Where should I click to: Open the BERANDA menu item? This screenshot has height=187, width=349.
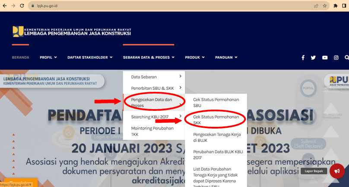(x=20, y=57)
